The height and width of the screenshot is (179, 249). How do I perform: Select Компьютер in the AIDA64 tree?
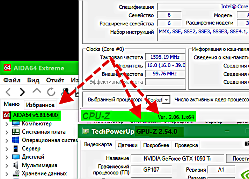(37, 123)
